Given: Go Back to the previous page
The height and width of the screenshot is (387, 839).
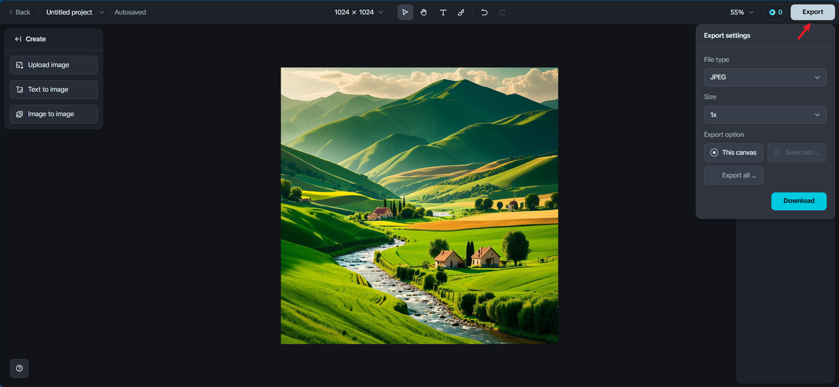Looking at the screenshot, I should click(19, 12).
